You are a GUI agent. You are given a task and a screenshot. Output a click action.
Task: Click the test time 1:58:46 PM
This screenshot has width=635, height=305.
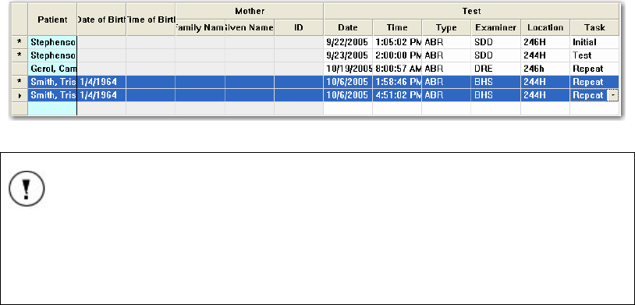click(x=397, y=82)
